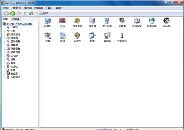Viewport: 184px width, 130px height.
Task: Select 计算机 label in the tree
Action: pos(14,27)
